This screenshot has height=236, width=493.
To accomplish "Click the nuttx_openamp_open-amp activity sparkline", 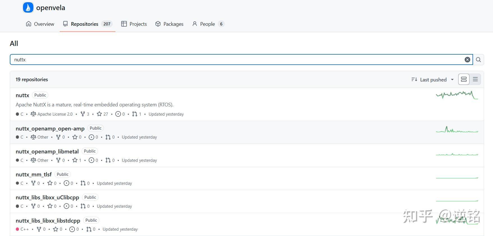I will [457, 129].
